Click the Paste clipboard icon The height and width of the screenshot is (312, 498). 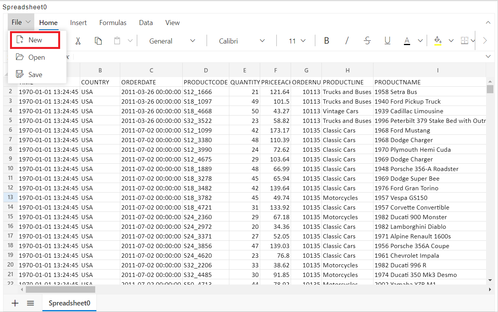click(x=118, y=41)
